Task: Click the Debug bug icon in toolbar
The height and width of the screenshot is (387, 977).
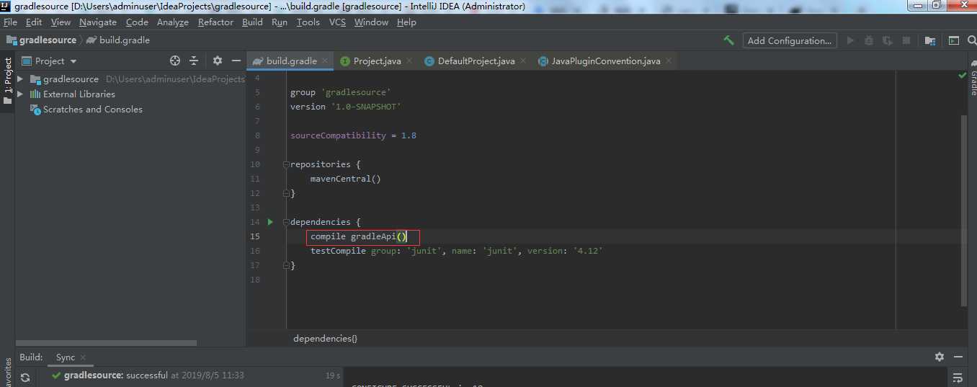Action: [x=869, y=40]
